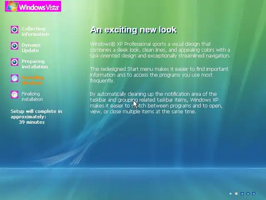This screenshot has width=266, height=200.
Task: Click the Finalizing installation step bullet icon
Action: (15, 95)
